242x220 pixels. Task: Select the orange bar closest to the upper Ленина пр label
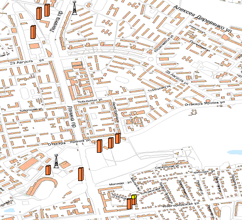(x=47, y=10)
